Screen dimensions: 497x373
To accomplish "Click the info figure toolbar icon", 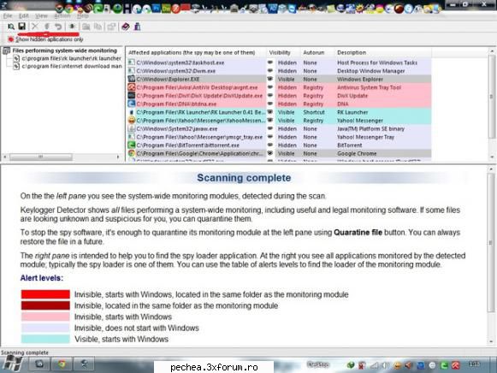I will (137, 27).
